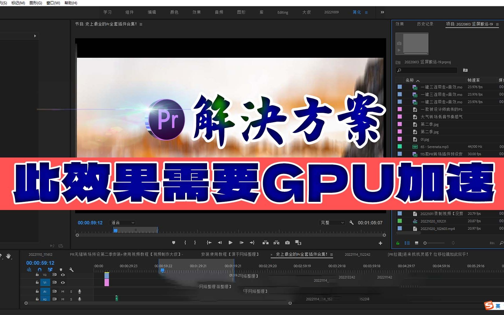Hide V2 track output eye
Image resolution: width=504 pixels, height=315 pixels.
click(x=63, y=275)
